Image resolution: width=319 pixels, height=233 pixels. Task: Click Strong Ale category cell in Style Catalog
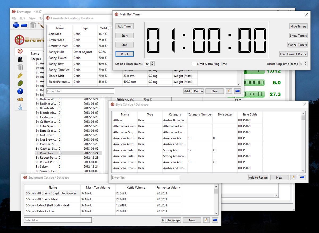pyautogui.click(x=175, y=150)
